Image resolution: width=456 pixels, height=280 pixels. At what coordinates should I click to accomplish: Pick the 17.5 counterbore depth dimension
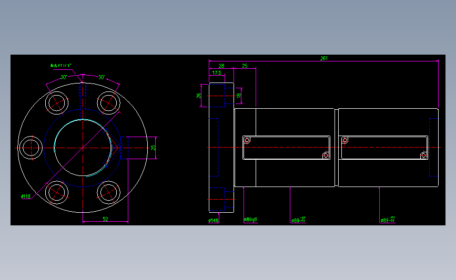pos(217,73)
